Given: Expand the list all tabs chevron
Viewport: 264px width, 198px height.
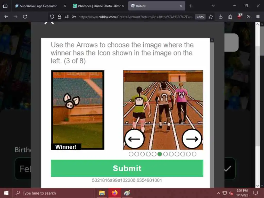Looking at the screenshot, I should point(213,6).
